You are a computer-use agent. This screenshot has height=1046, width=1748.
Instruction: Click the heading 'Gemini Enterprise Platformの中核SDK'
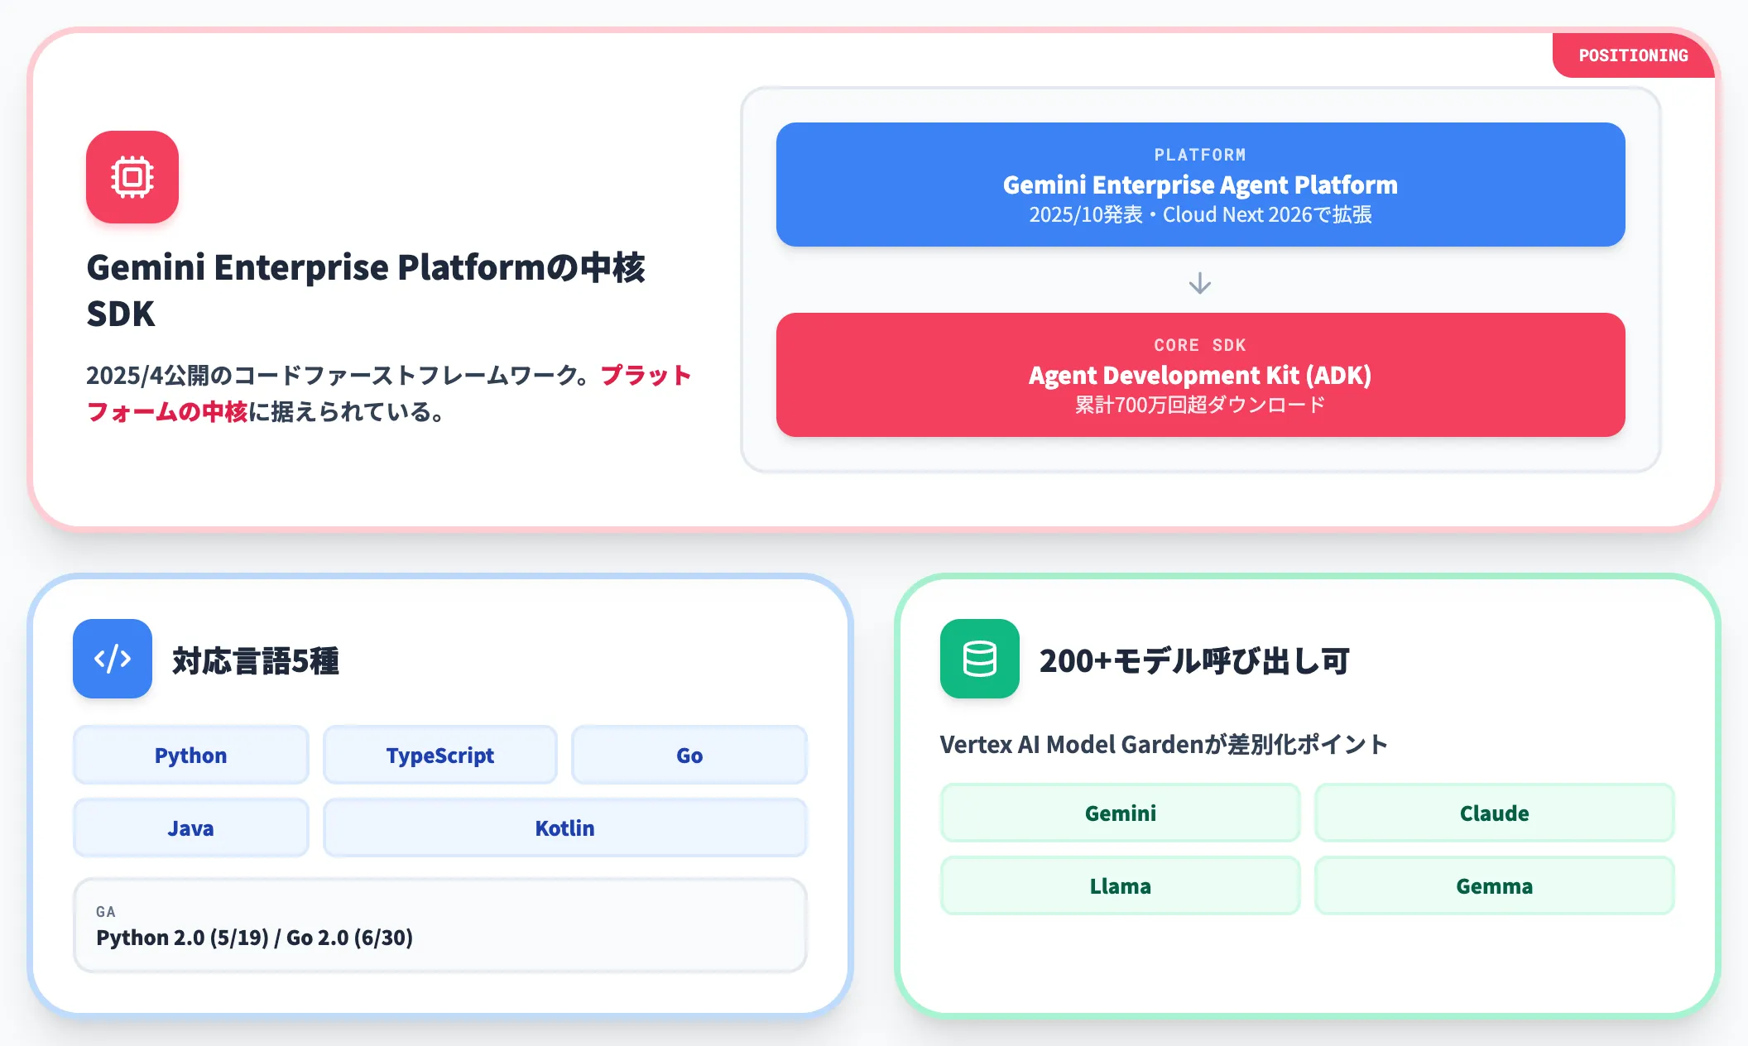[x=366, y=290]
